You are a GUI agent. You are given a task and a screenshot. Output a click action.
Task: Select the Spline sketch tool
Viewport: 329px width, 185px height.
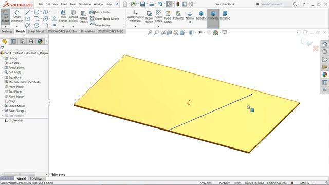(46, 12)
